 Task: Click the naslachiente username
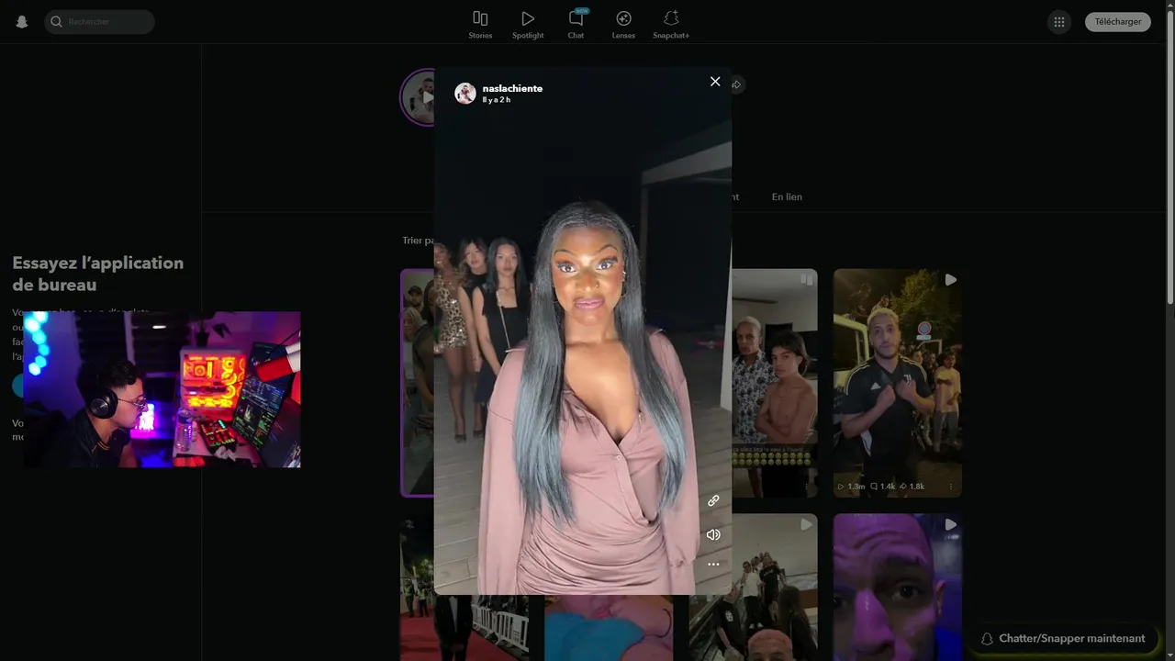pyautogui.click(x=512, y=88)
